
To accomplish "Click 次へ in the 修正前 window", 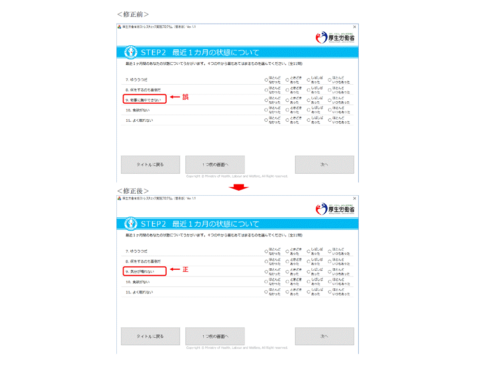I will (324, 164).
